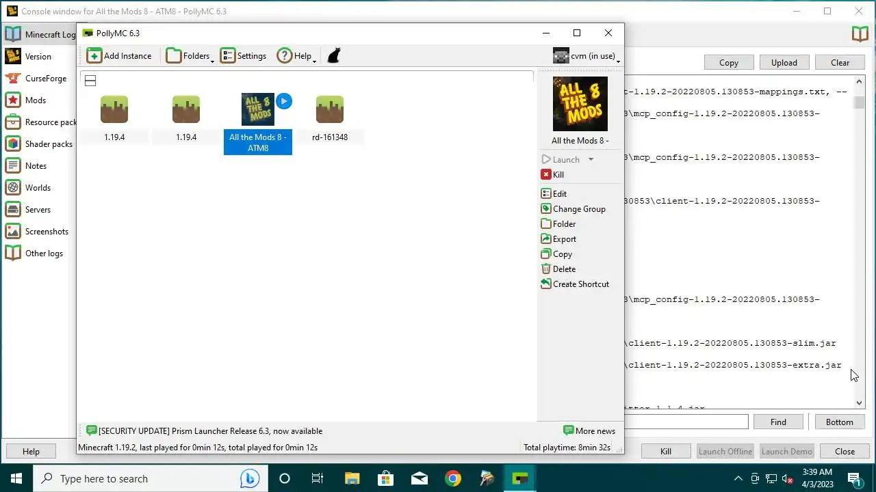Open the Windows Start menu
The width and height of the screenshot is (876, 492).
pos(16,478)
